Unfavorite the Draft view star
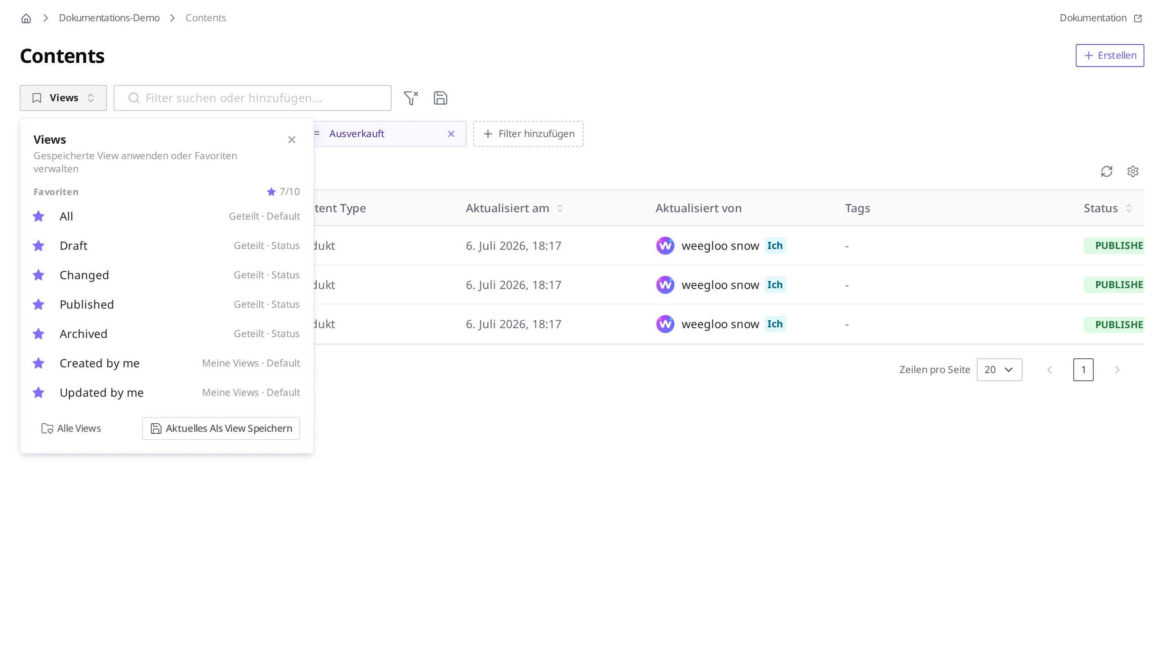Viewport: 1164px width, 653px height. pyautogui.click(x=39, y=246)
